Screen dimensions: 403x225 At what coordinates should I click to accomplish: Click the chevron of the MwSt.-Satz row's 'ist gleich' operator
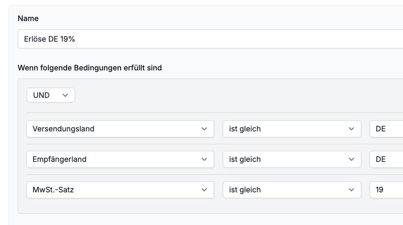(351, 190)
